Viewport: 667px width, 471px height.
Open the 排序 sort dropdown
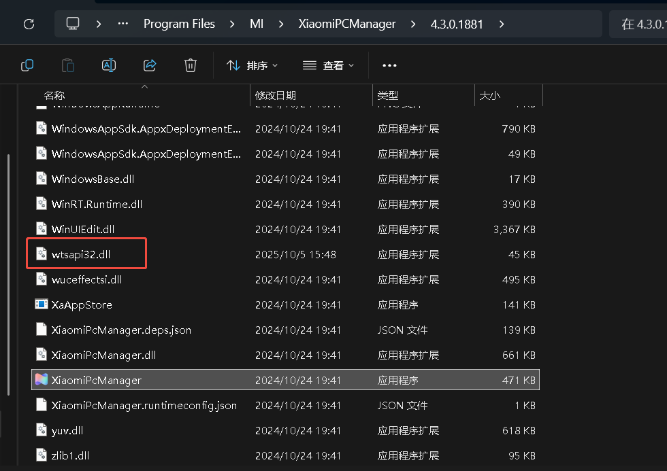point(252,65)
